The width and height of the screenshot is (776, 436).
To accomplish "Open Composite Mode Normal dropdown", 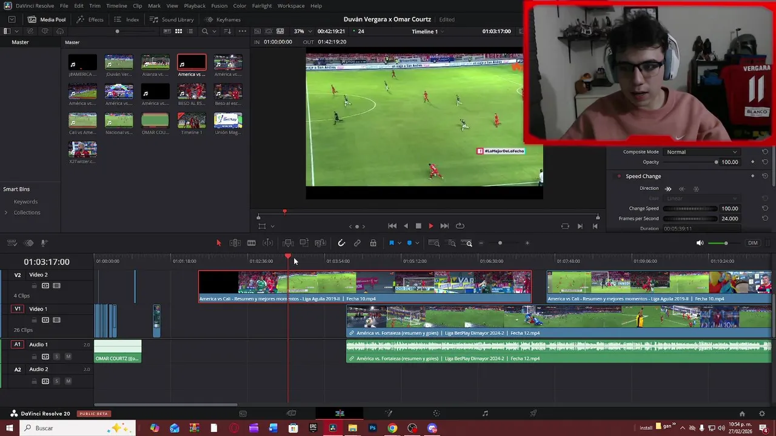I will (x=702, y=152).
